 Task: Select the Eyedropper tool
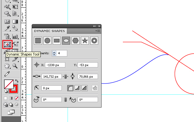pyautogui.click(x=7, y=28)
